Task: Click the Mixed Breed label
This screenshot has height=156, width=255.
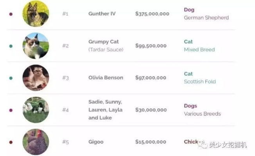Action: coord(199,50)
